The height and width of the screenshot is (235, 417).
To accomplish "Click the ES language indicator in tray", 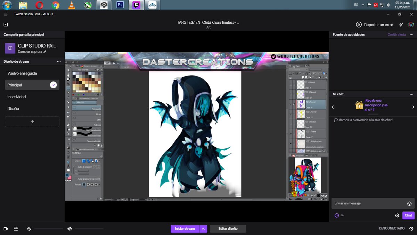I will (356, 5).
